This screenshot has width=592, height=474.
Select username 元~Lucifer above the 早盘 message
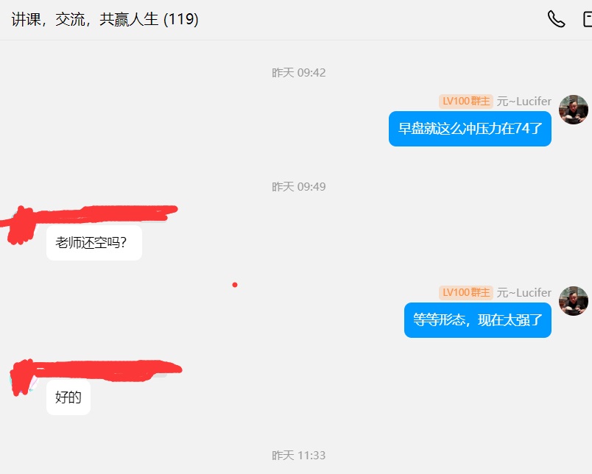[x=524, y=102]
